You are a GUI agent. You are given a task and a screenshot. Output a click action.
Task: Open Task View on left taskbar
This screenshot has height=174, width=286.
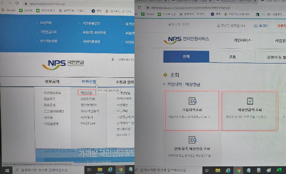point(89,170)
